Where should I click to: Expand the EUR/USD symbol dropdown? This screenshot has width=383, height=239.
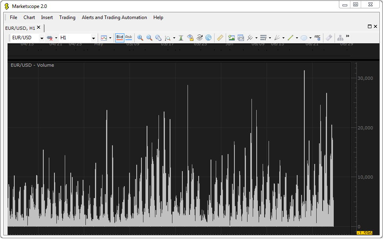coord(42,38)
